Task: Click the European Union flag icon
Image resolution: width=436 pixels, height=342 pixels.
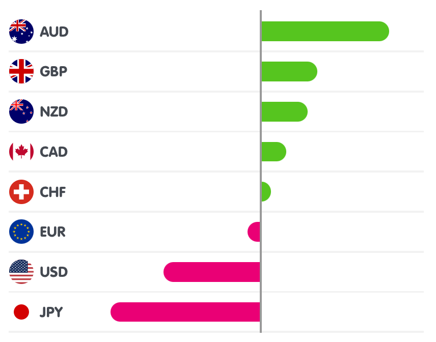Action: (21, 232)
